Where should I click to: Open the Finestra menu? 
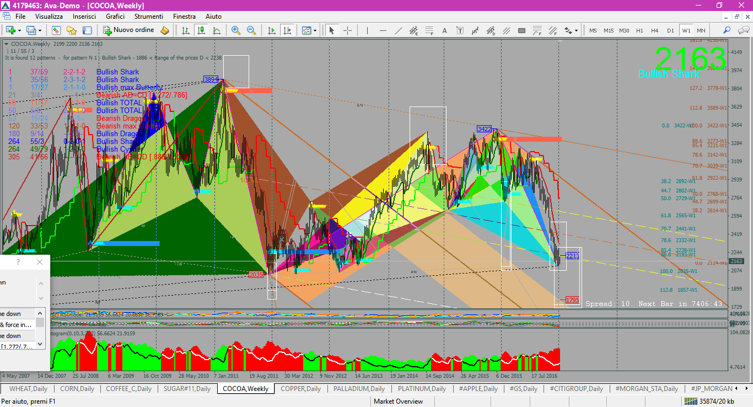[x=184, y=17]
